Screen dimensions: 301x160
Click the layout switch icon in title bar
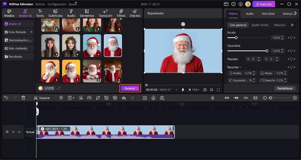tap(226, 4)
